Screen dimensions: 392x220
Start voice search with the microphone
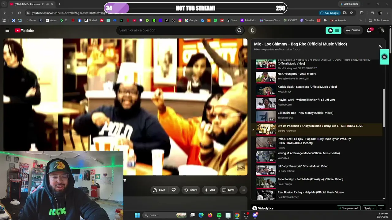[252, 30]
